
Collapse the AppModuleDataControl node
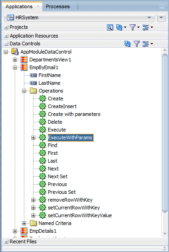pyautogui.click(x=6, y=52)
